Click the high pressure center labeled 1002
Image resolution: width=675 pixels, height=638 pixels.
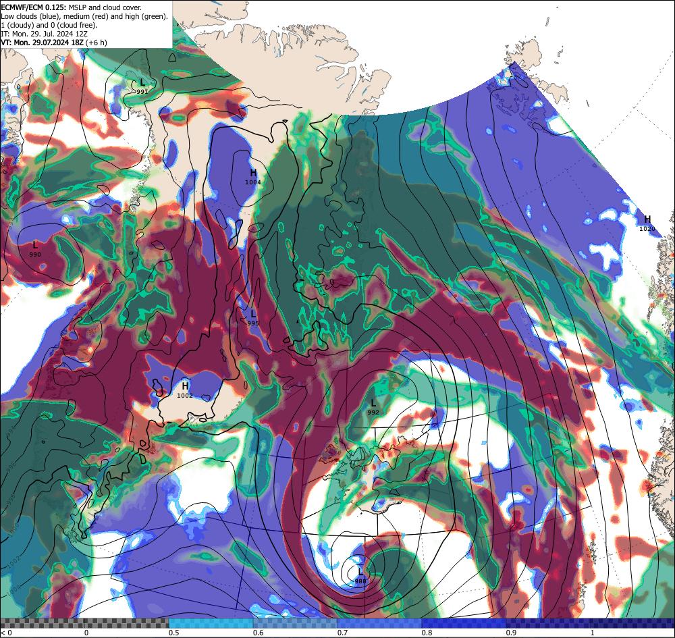point(185,390)
